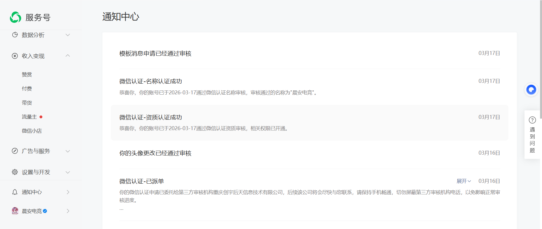
Task: Click the 03月16日 date on 头像更改 row
Action: click(489, 153)
